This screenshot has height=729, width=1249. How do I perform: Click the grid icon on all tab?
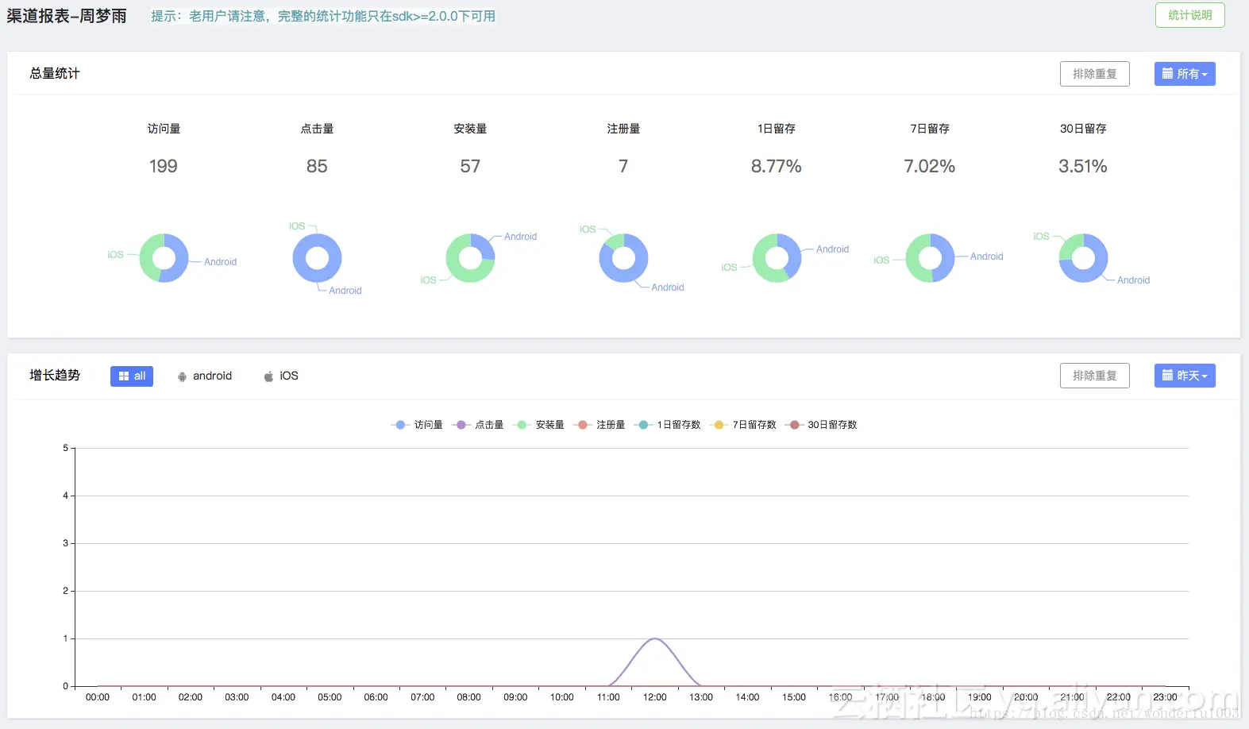pos(124,376)
